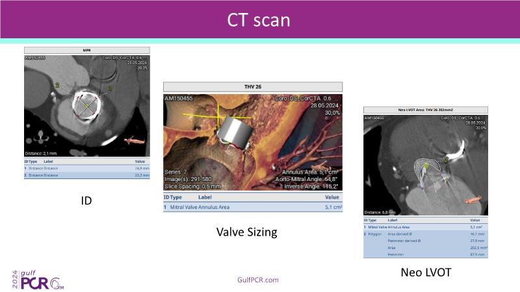Click measurement marker 2 in MPR image
Image resolution: width=520 pixels, height=292 pixels.
pos(57,85)
